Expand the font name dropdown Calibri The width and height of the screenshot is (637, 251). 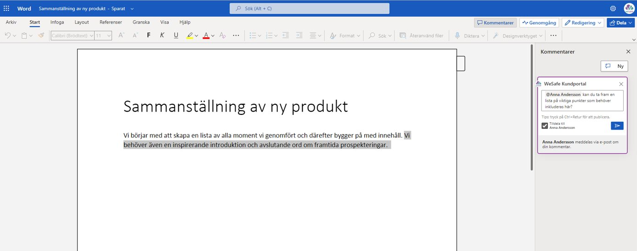click(91, 36)
